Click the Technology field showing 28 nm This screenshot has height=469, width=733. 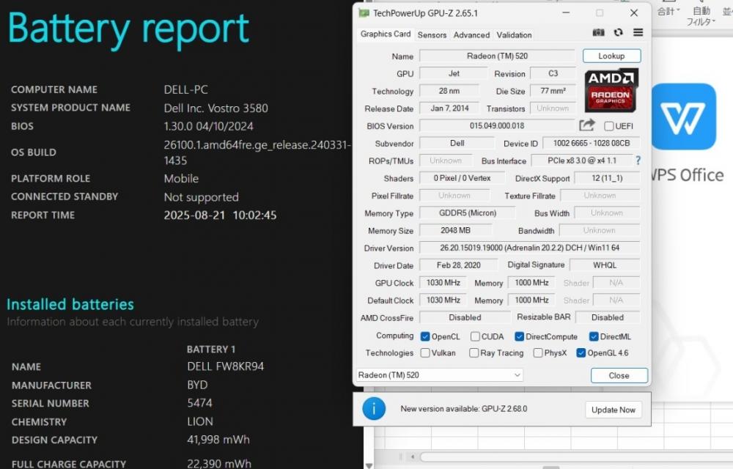point(449,91)
